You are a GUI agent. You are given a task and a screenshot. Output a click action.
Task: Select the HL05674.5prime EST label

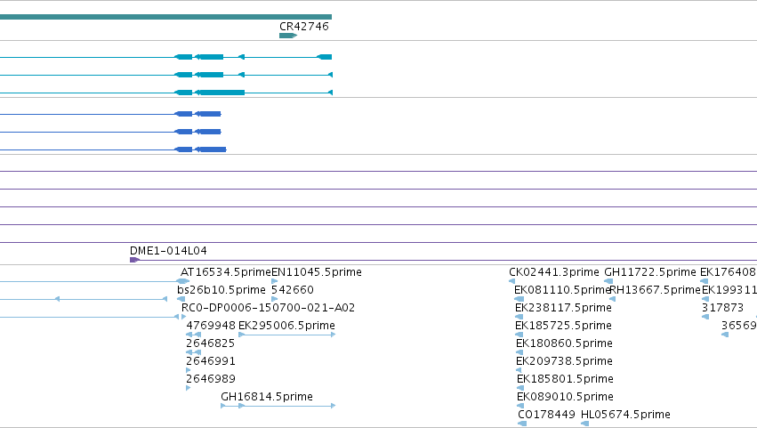click(625, 415)
